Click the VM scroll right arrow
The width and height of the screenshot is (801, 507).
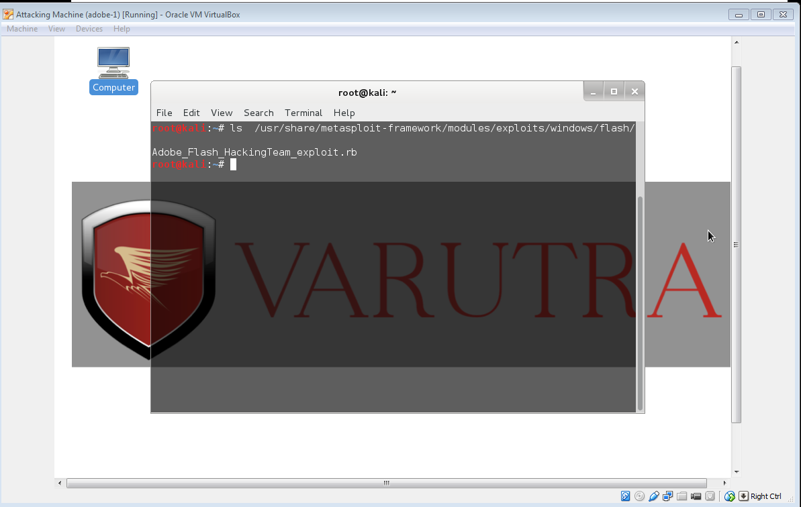(x=724, y=483)
